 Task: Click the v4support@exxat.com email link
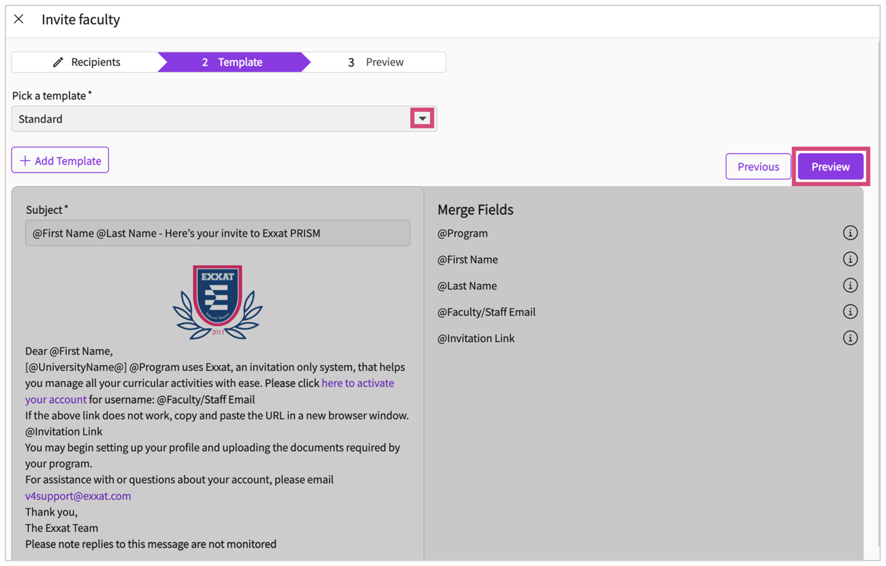click(x=78, y=496)
